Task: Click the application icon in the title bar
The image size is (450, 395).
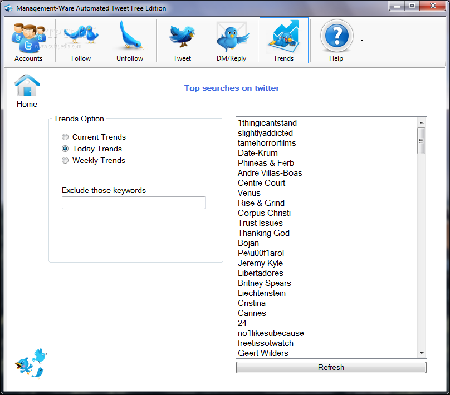Action: click(x=8, y=8)
